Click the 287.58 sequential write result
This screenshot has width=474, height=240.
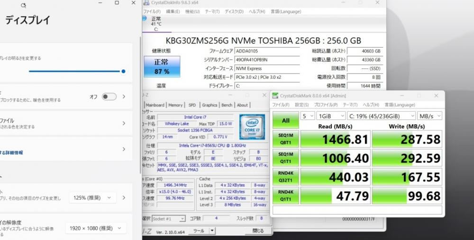(x=407, y=139)
